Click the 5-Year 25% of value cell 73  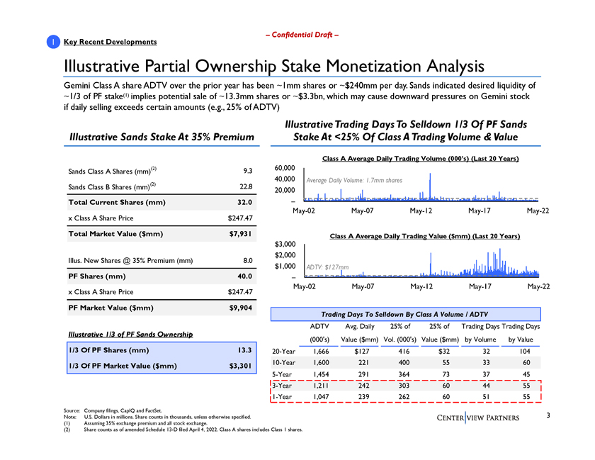(446, 374)
